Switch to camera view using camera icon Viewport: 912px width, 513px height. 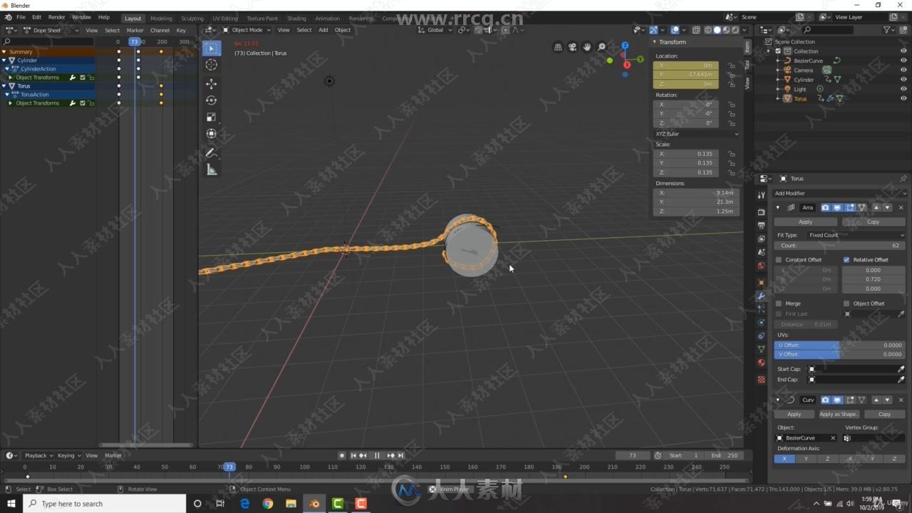coord(572,47)
